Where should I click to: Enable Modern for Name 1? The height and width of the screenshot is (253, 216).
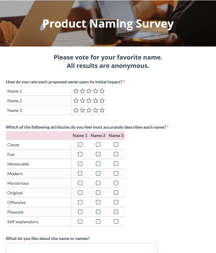click(x=80, y=173)
